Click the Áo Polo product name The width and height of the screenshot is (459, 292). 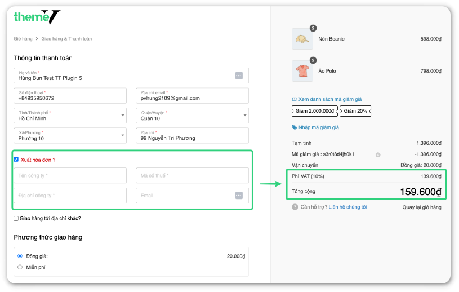pos(327,71)
